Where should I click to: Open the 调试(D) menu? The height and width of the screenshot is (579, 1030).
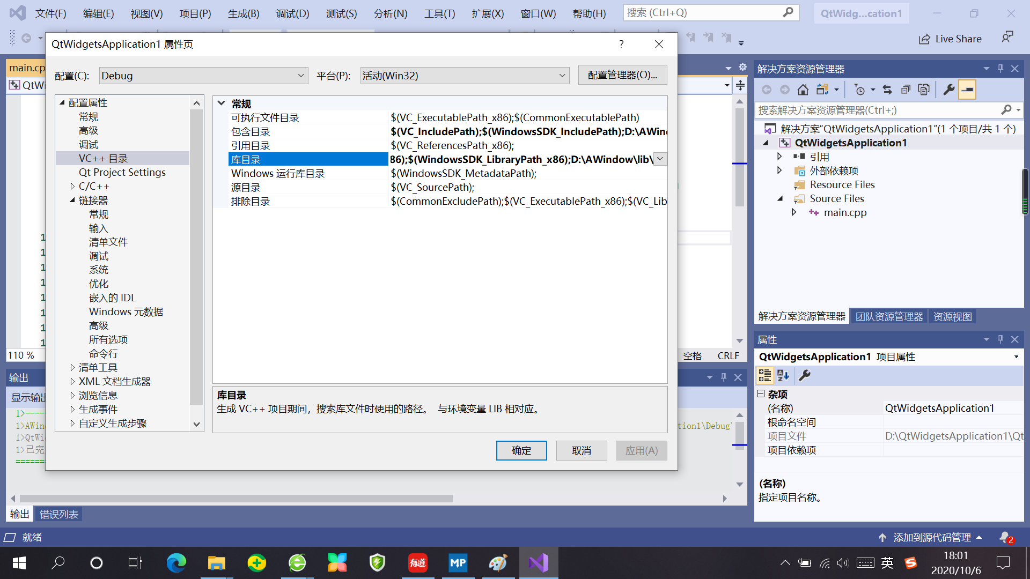[292, 13]
